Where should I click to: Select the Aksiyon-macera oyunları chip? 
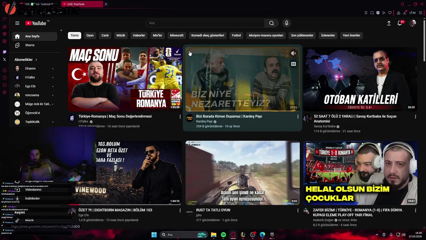point(266,35)
